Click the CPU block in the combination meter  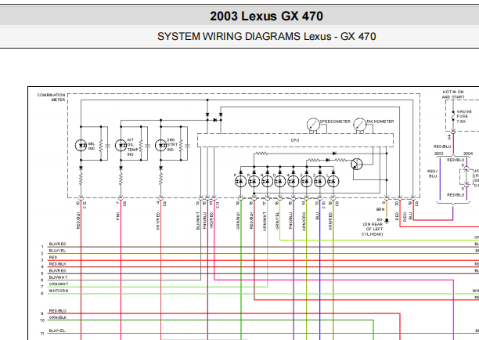tap(295, 140)
